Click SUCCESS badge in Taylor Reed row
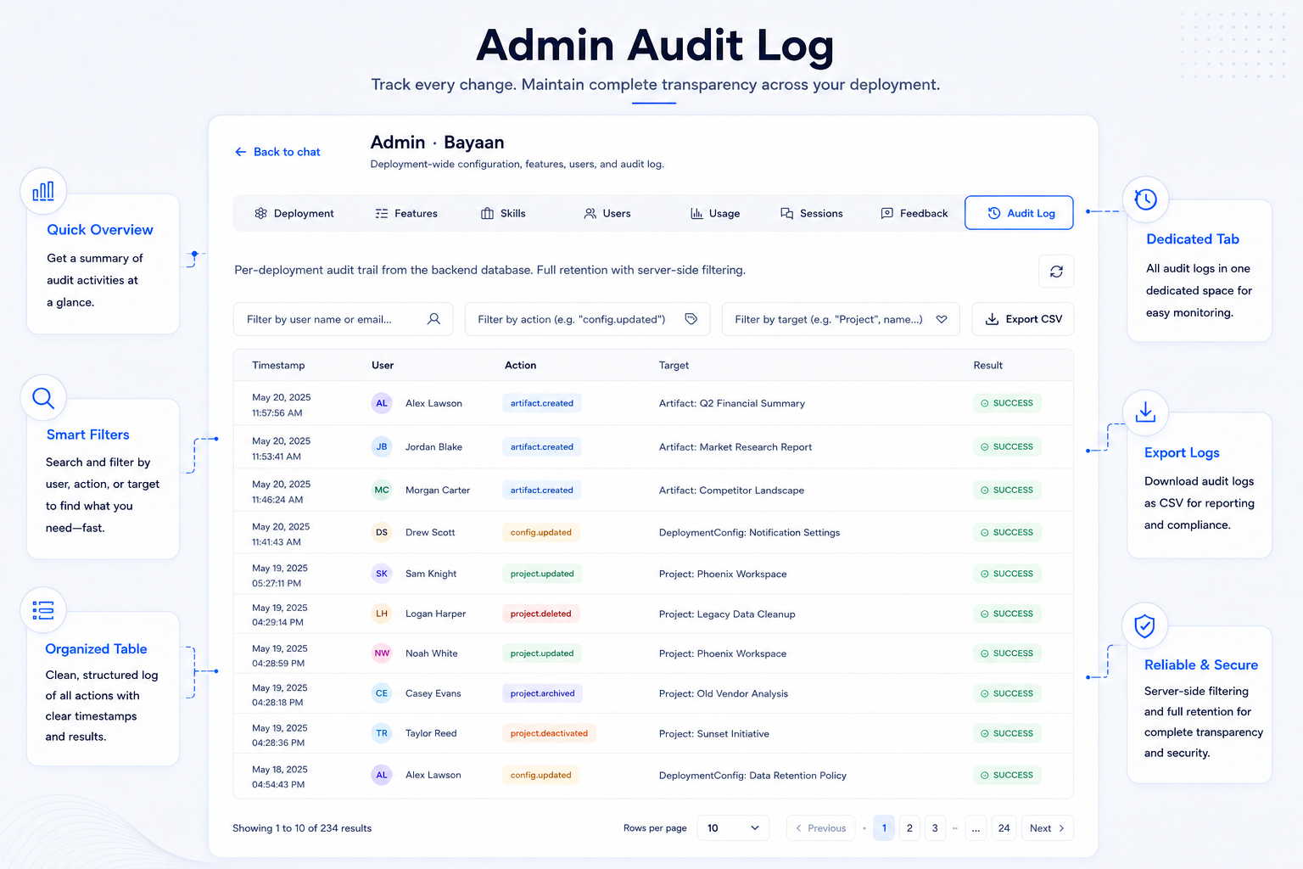The image size is (1303, 869). [1007, 733]
